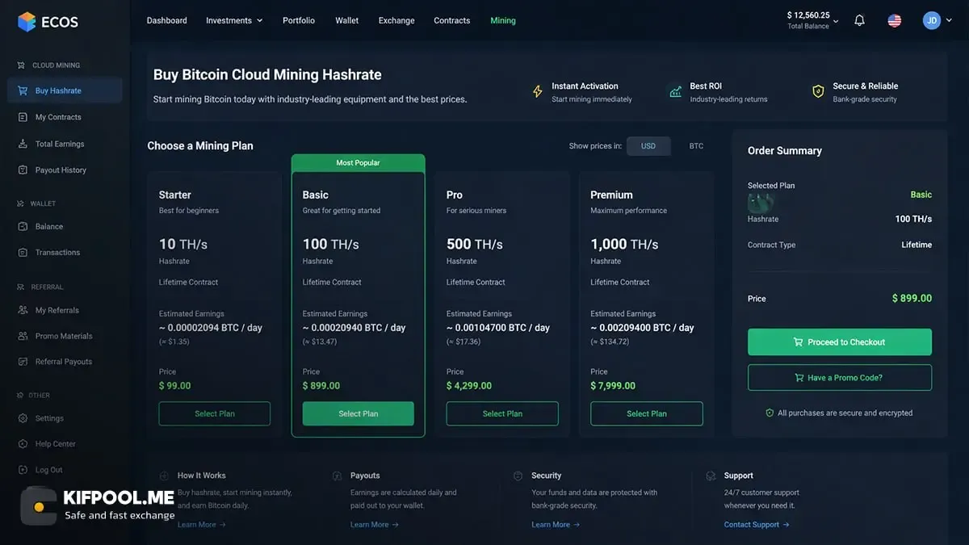Select Plan on the Pro card

(x=502, y=413)
